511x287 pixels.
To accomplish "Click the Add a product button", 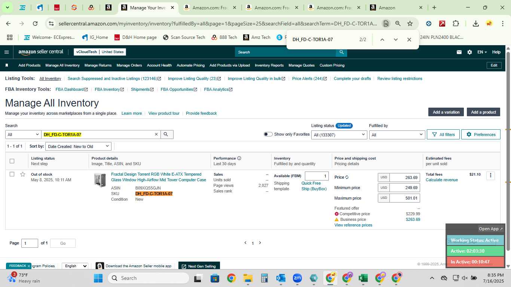I will (483, 112).
